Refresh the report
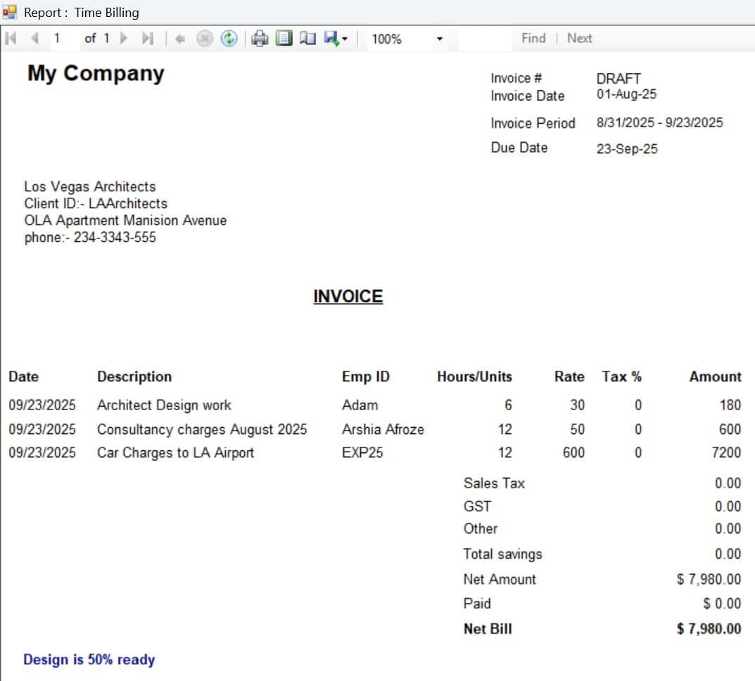This screenshot has height=681, width=755. coord(229,39)
